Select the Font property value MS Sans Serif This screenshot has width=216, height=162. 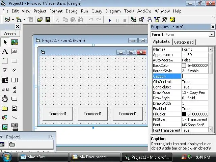click(193, 125)
